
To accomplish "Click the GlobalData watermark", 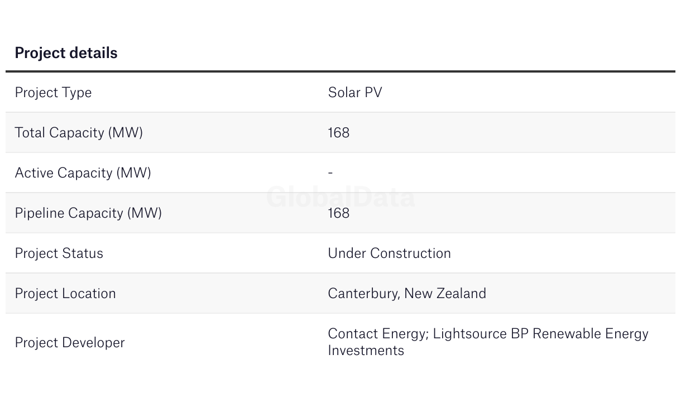I will click(x=341, y=197).
